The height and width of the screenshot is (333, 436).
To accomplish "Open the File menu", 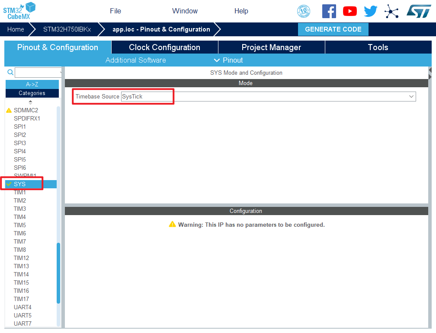I will pyautogui.click(x=115, y=11).
